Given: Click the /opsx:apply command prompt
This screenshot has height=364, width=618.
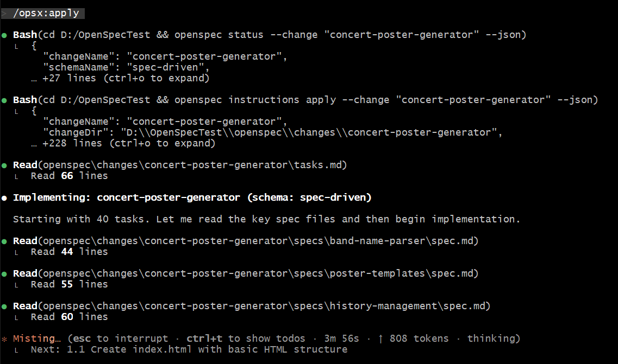Looking at the screenshot, I should 46,14.
